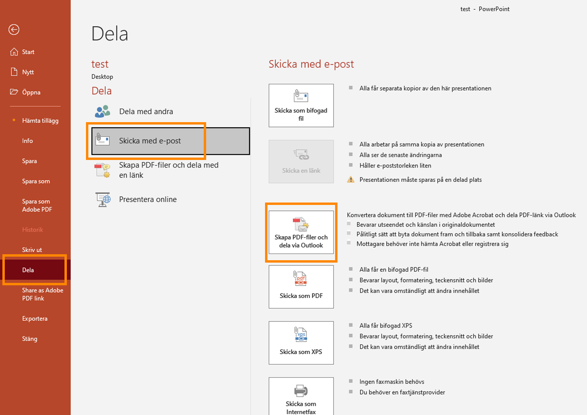
Task: Click 'Skapa PDF-filer och dela med en länk'
Action: (168, 170)
